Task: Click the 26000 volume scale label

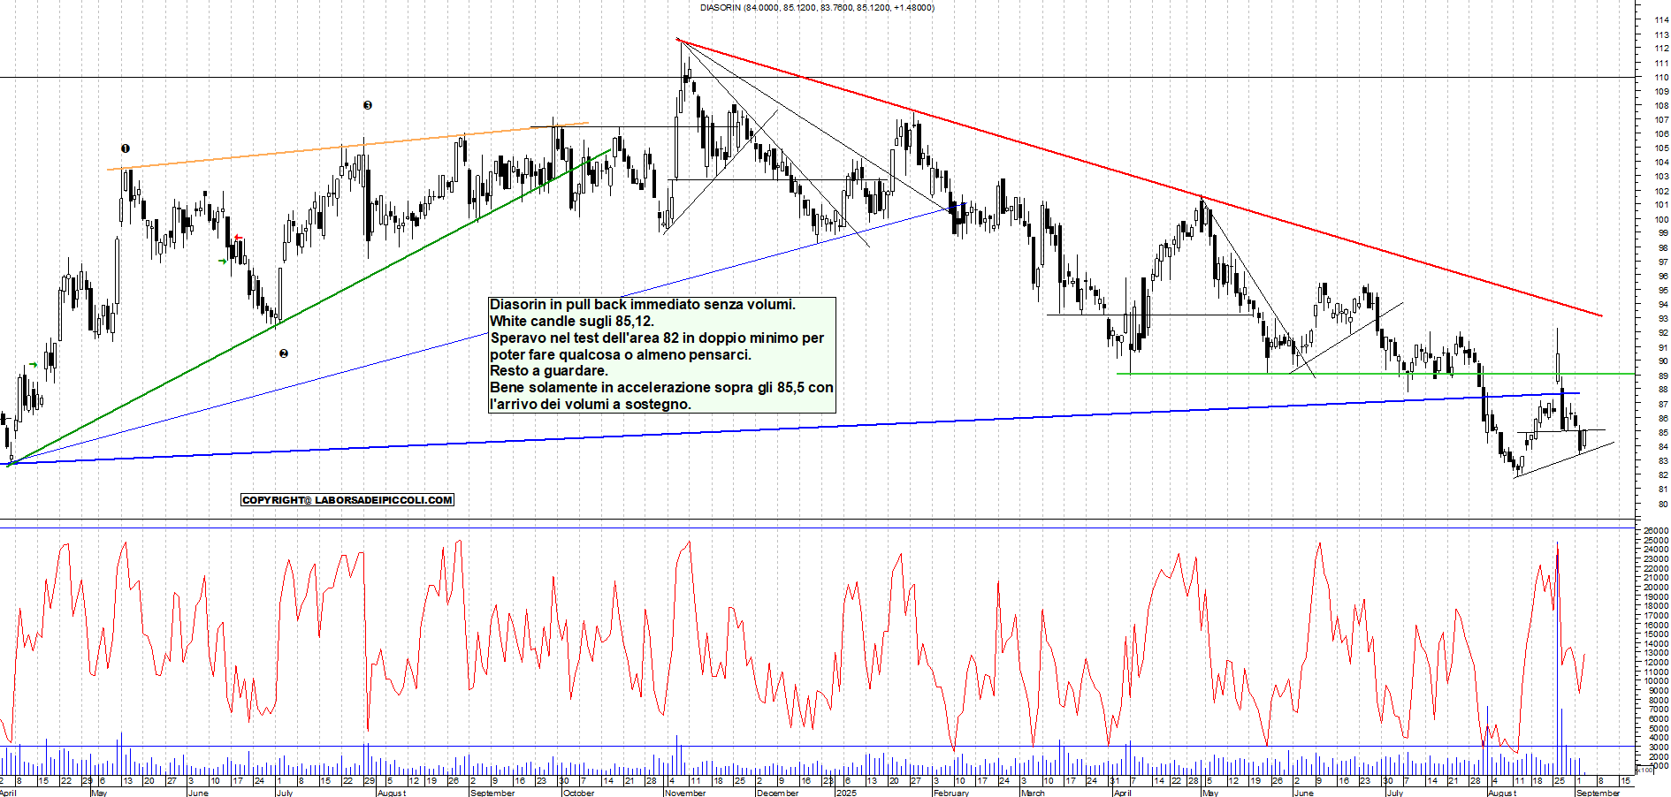Action: click(1656, 531)
